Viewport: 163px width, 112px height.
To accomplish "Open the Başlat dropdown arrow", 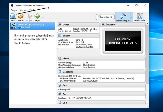I will (x=42, y=17).
